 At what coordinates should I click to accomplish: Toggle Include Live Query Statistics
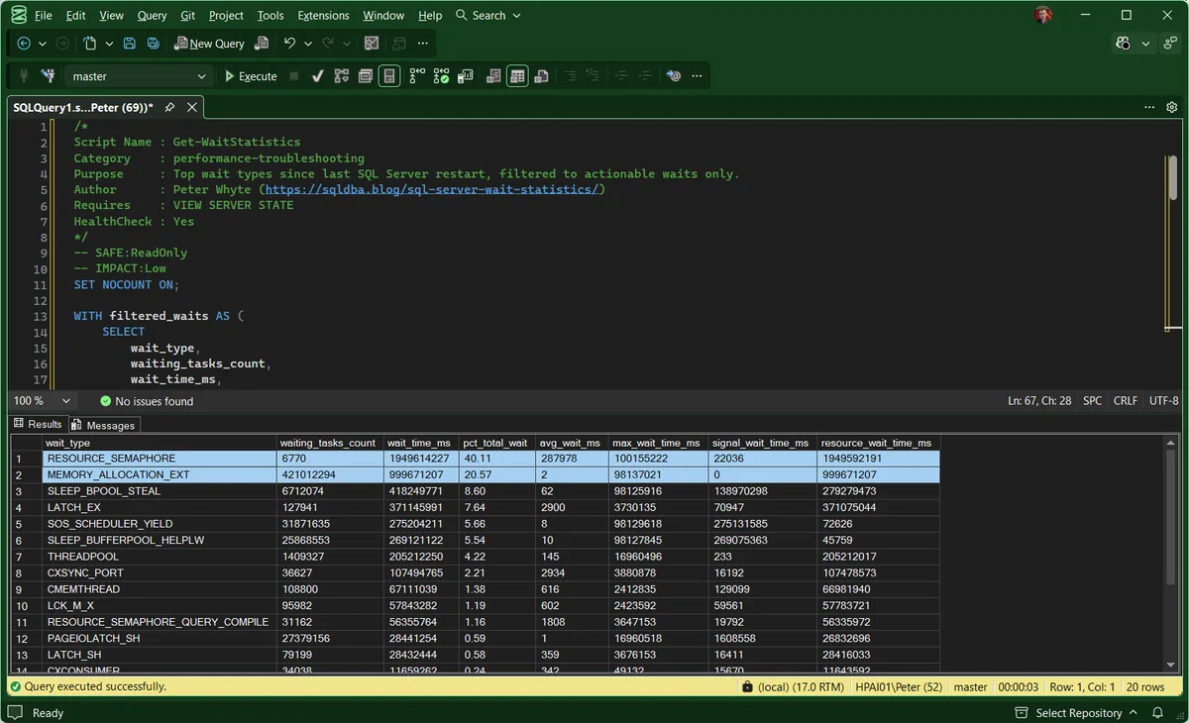(x=442, y=76)
